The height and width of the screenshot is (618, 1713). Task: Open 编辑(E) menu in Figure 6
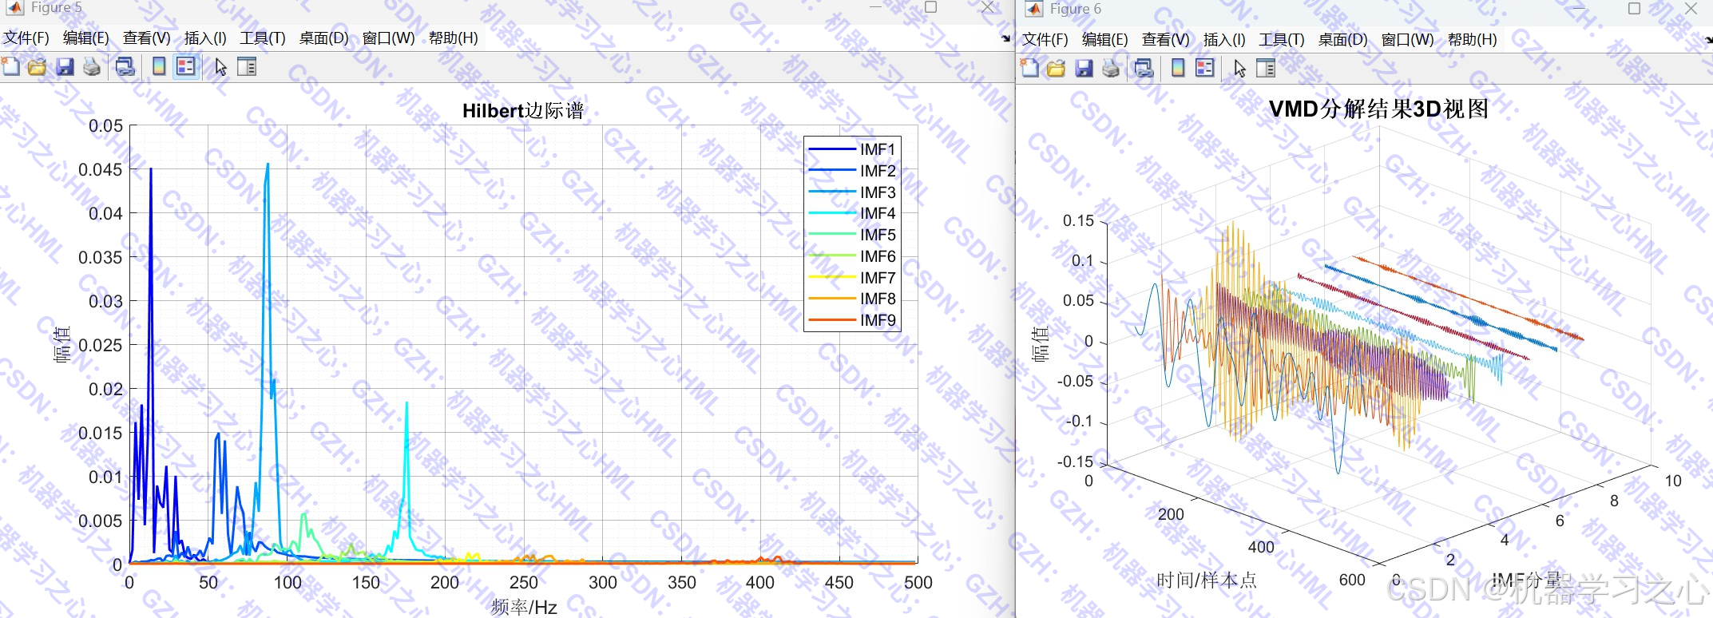pos(1105,39)
